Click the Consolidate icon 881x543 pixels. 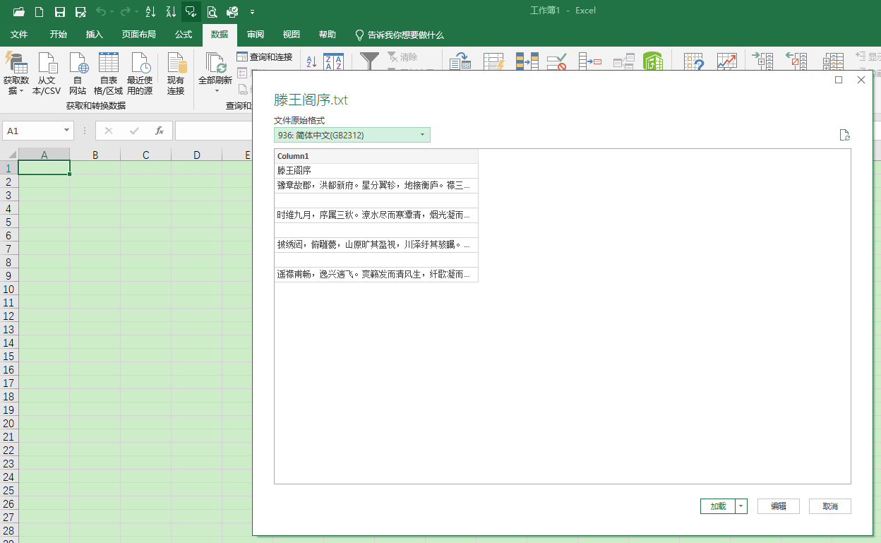[x=590, y=61]
